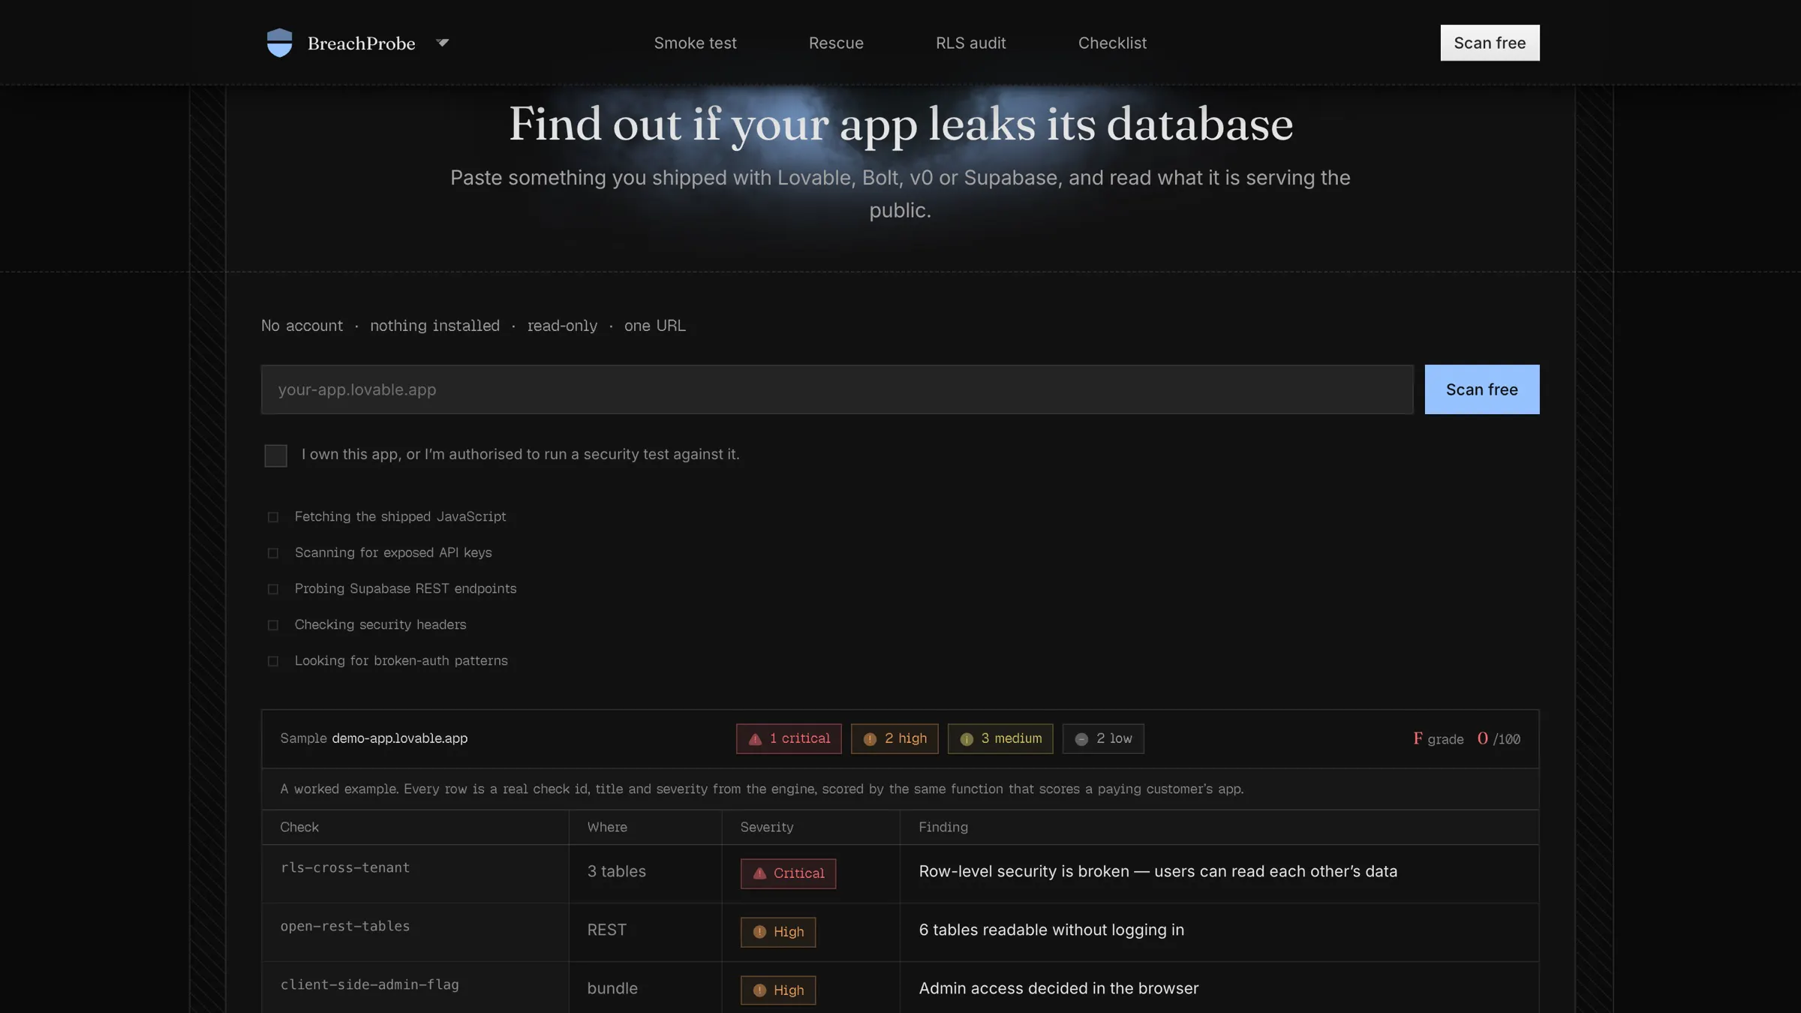Tick the ownership authorisation checkbox
The image size is (1801, 1013).
pyautogui.click(x=275, y=455)
